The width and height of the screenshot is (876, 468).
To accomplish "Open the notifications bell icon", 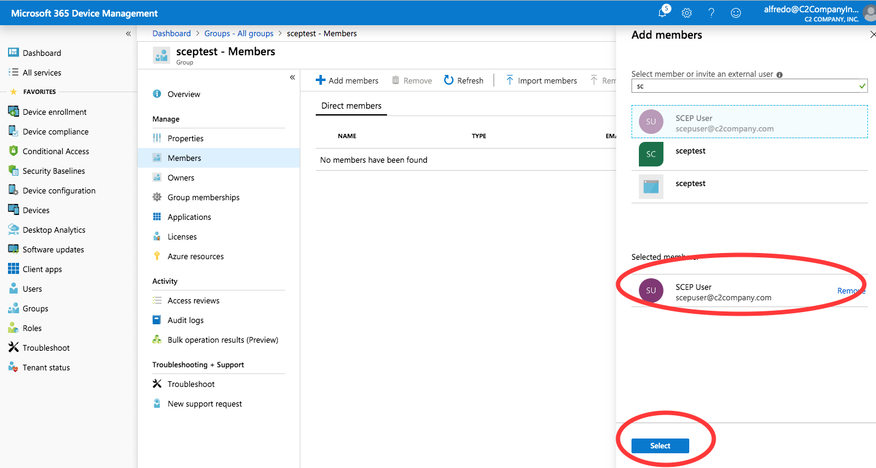I will (x=663, y=13).
